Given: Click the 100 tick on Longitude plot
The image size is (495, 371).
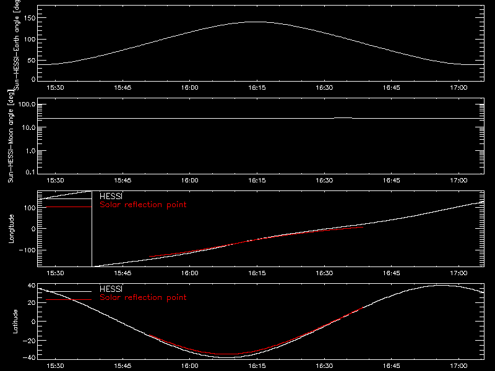Looking at the screenshot, I should tap(30, 208).
